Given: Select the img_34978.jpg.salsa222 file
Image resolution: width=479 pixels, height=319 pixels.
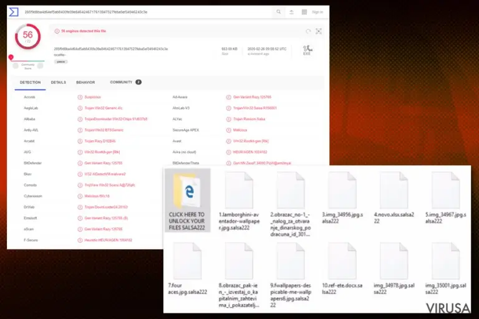Looking at the screenshot, I should [394, 269].
